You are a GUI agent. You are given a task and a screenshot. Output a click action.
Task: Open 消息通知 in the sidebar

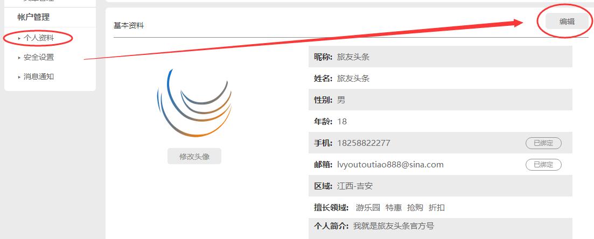coord(39,77)
